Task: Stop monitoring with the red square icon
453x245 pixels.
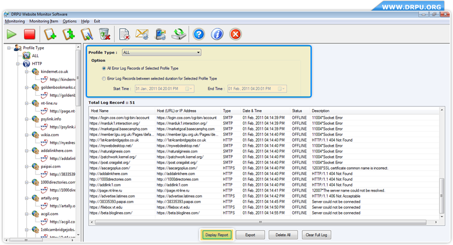Action: point(30,34)
